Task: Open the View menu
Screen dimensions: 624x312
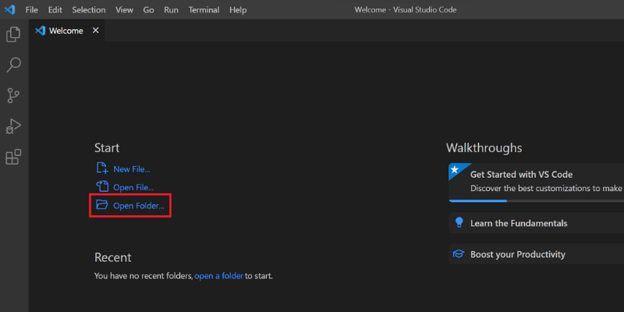Action: [124, 10]
